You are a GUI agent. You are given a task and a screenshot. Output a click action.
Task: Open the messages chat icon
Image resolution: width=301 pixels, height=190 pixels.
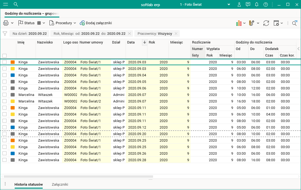coord(248,4)
